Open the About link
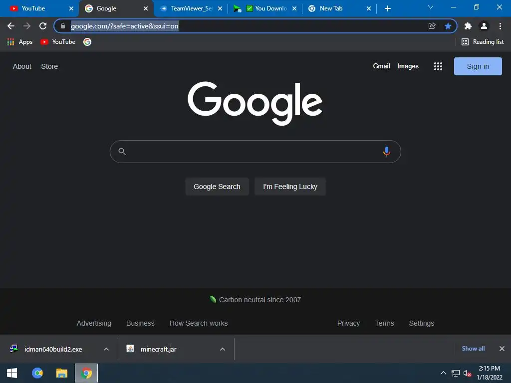This screenshot has width=511, height=383. (22, 66)
